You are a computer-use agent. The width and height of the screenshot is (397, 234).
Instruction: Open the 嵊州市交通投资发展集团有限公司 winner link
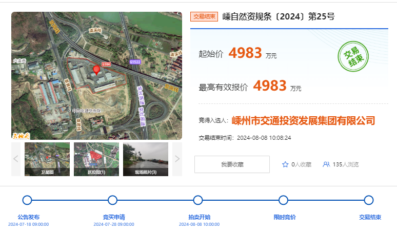point(303,120)
